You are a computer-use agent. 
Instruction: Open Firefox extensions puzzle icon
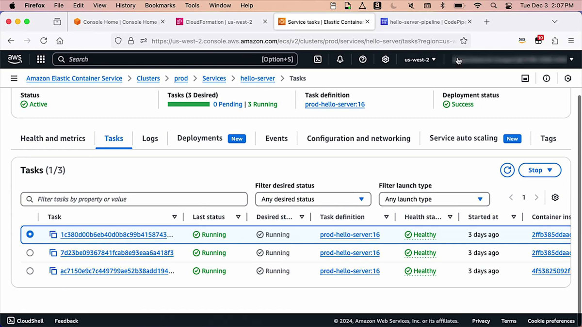click(555, 41)
